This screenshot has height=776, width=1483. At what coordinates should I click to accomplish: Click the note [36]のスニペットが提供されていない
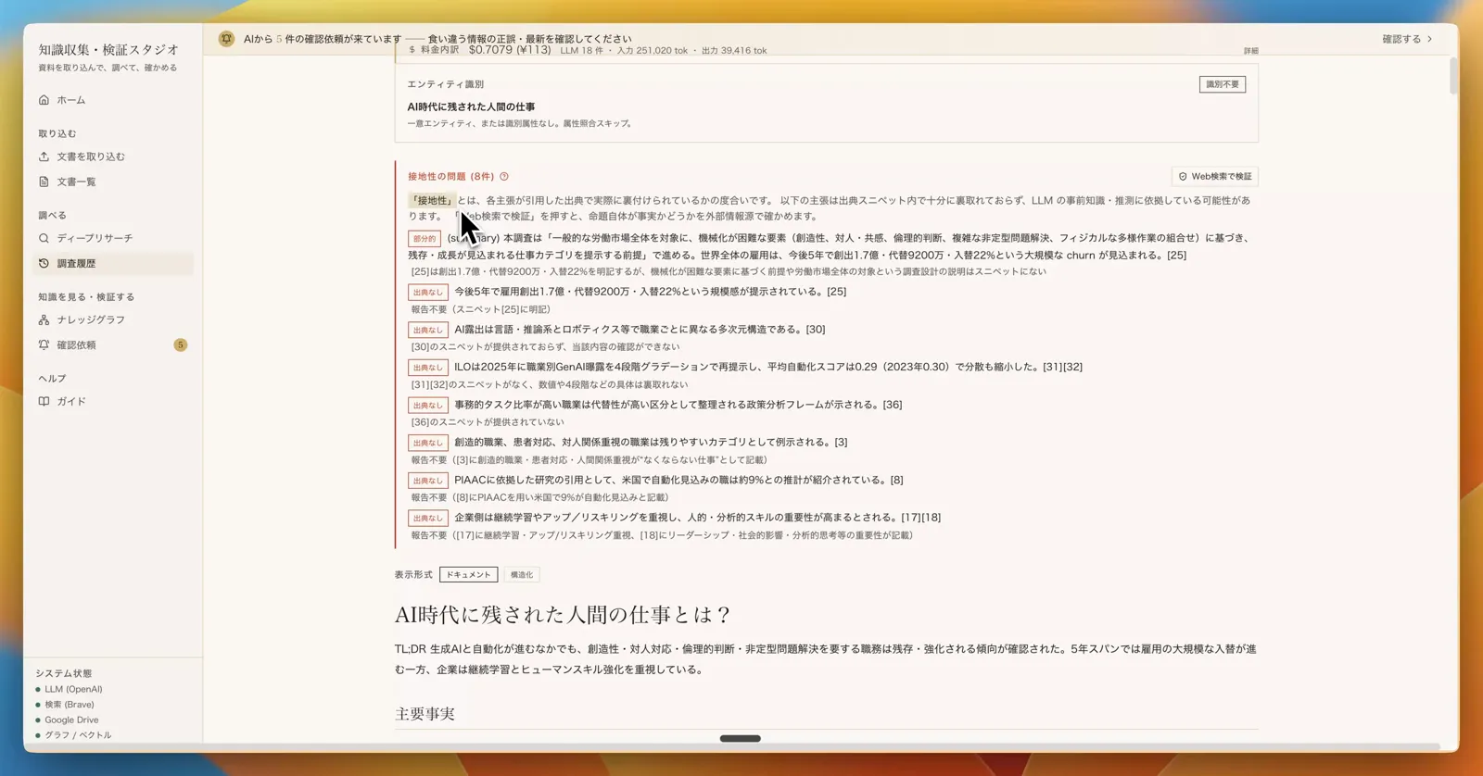488,422
